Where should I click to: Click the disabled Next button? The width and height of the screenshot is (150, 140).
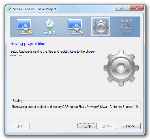107,126
